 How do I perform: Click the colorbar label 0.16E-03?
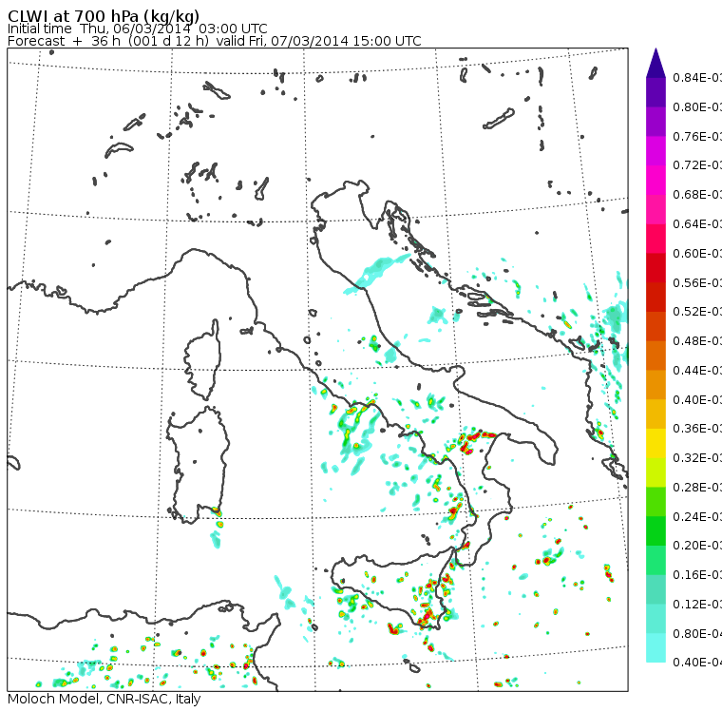tap(697, 576)
